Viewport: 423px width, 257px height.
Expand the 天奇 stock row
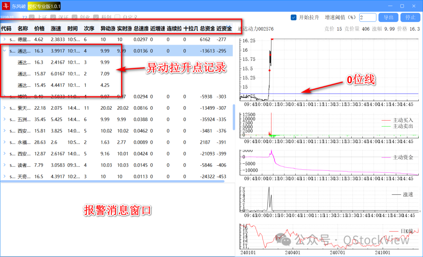pos(4,177)
